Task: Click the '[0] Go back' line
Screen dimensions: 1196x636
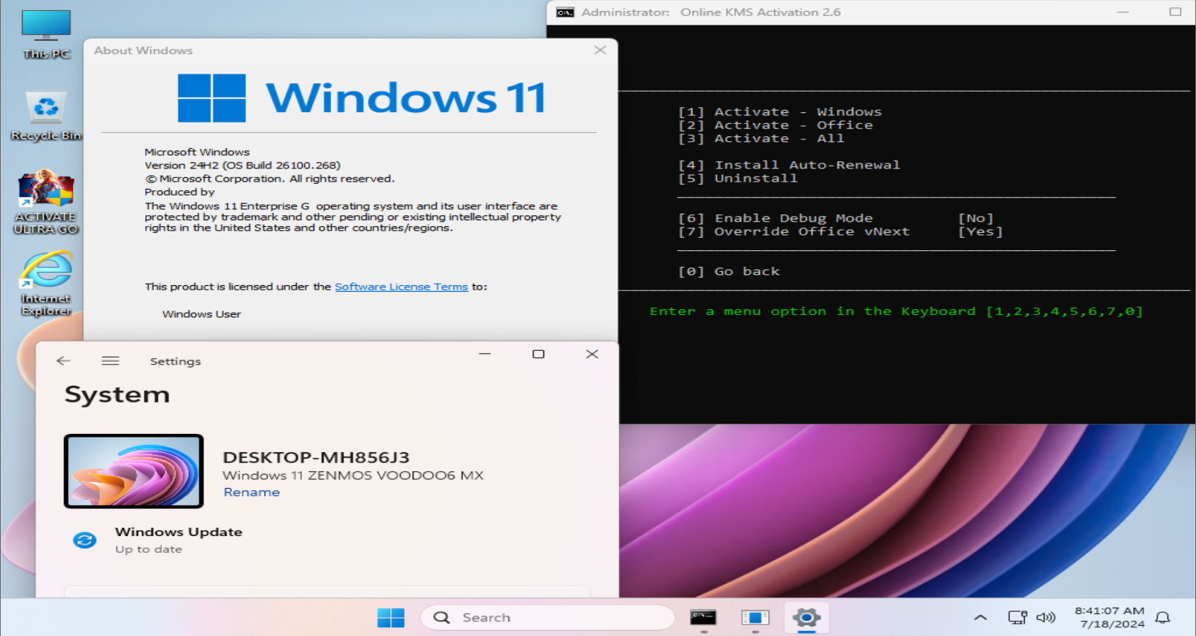Action: (729, 271)
